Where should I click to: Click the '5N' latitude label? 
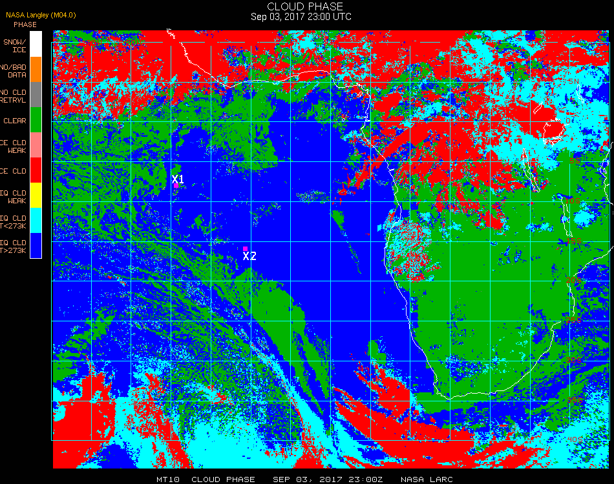pos(574,81)
